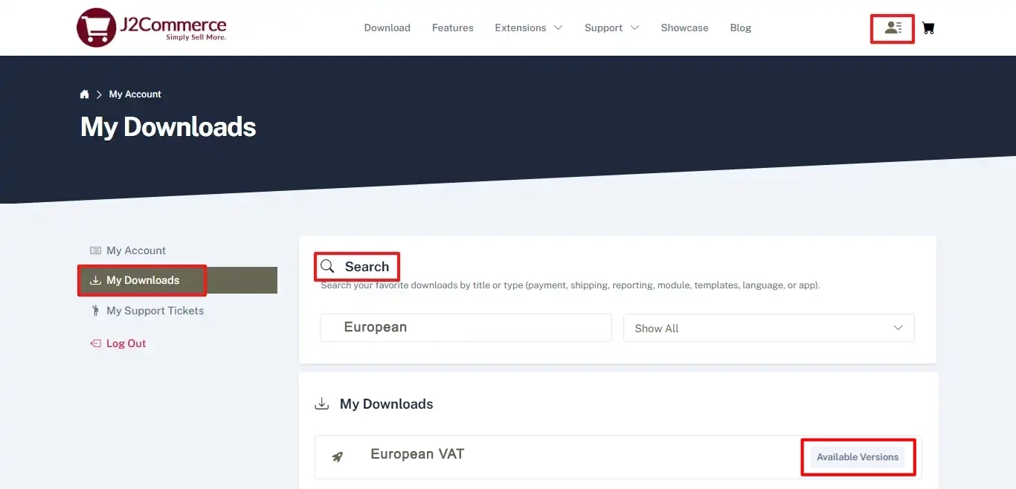The image size is (1016, 489).
Task: Click the J2Commerce logo text
Action: point(173,27)
